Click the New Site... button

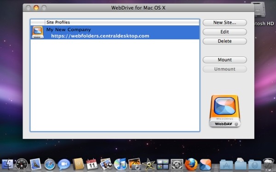point(225,22)
